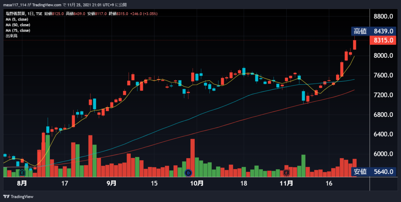The width and height of the screenshot is (401, 202).
Task: Open the masa117_114 TradingView.com publish header
Action: click(65, 5)
